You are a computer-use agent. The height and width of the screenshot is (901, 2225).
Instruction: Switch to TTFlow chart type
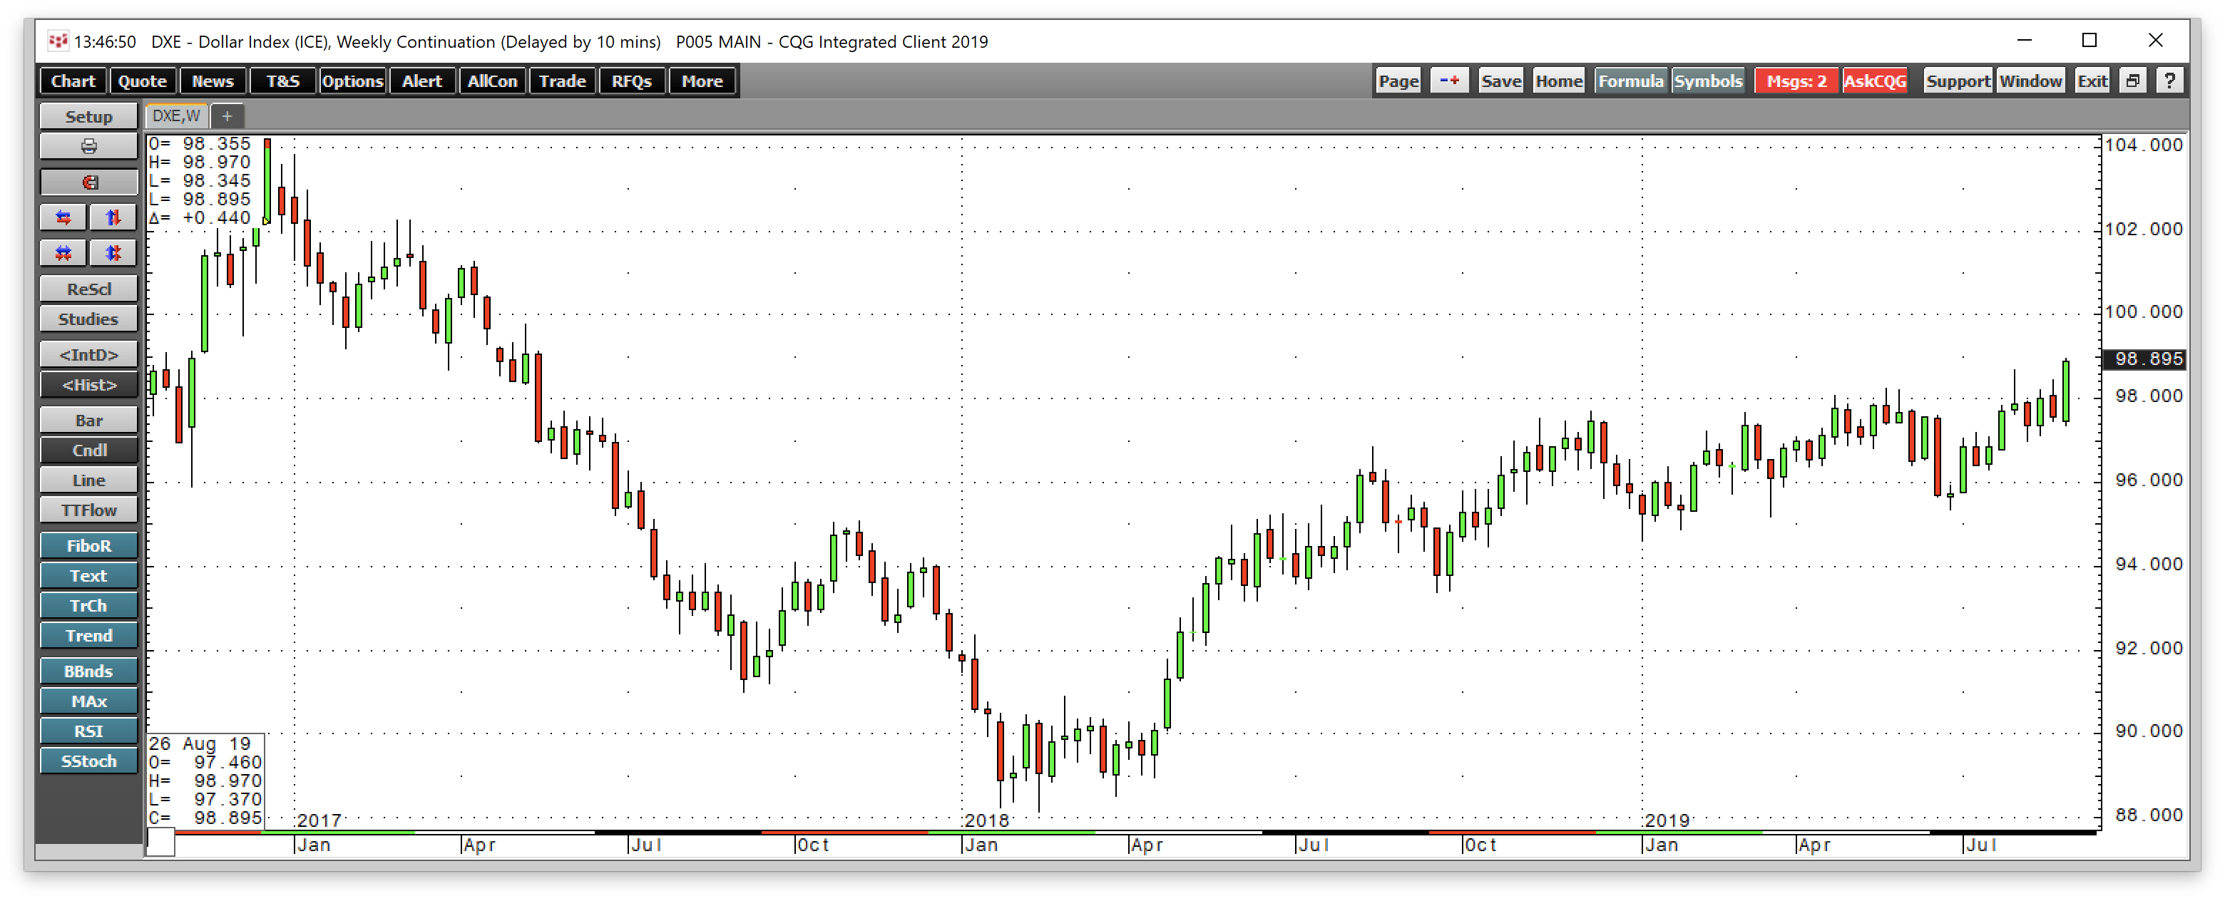88,510
